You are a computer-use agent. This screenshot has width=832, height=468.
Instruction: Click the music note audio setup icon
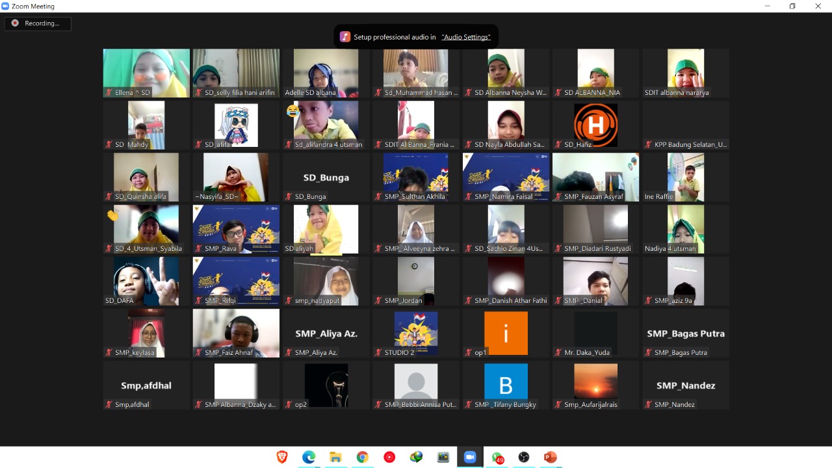point(345,37)
